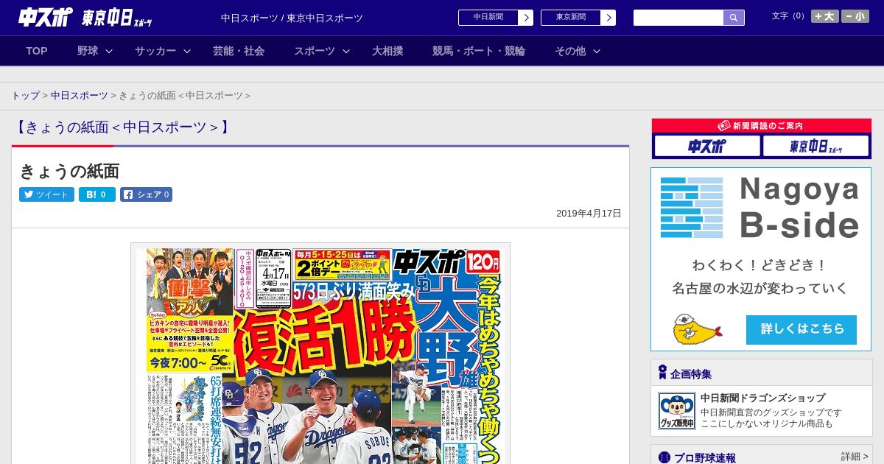Share on Facebook シェア button

(x=146, y=194)
